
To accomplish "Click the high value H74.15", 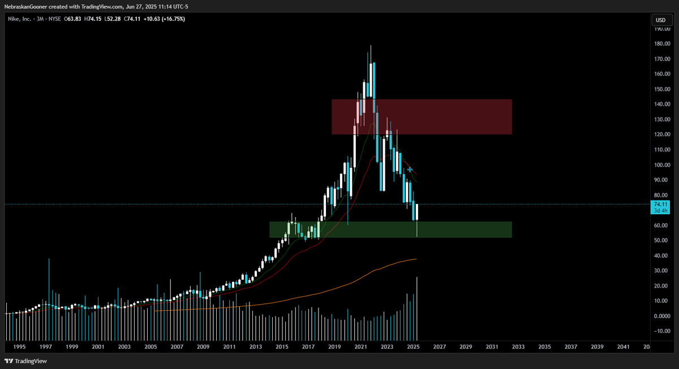I will [92, 19].
